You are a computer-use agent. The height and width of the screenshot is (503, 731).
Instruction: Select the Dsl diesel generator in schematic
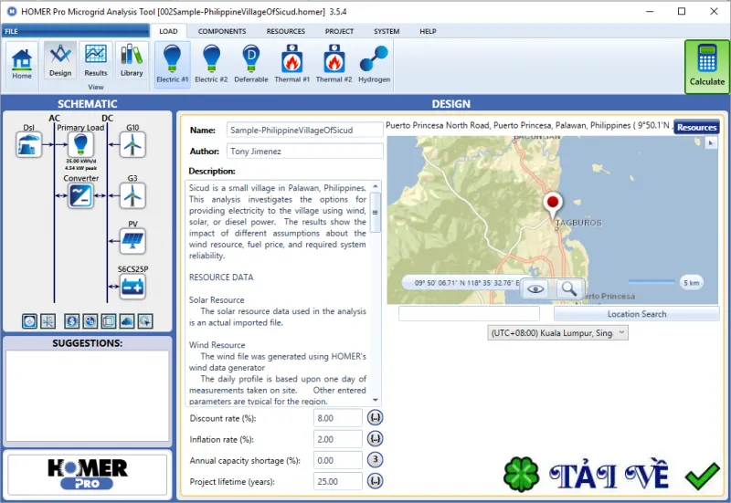point(29,144)
